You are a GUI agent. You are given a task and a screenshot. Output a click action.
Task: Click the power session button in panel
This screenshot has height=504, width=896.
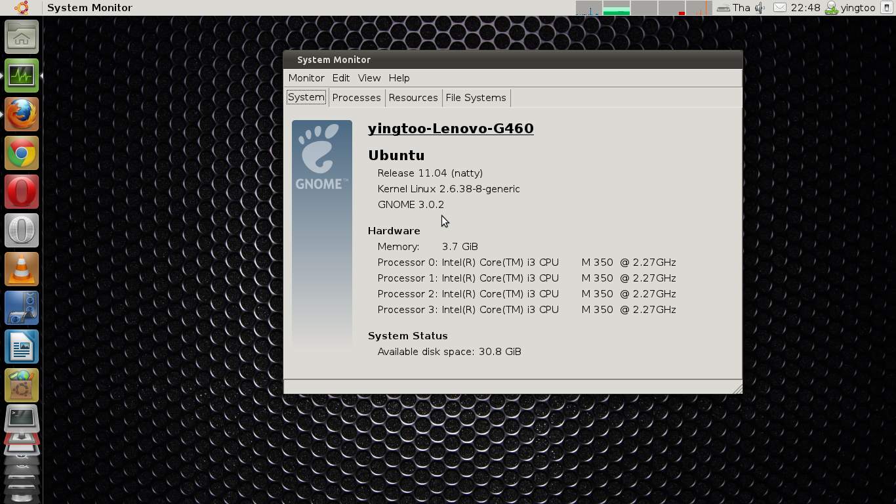tap(886, 8)
